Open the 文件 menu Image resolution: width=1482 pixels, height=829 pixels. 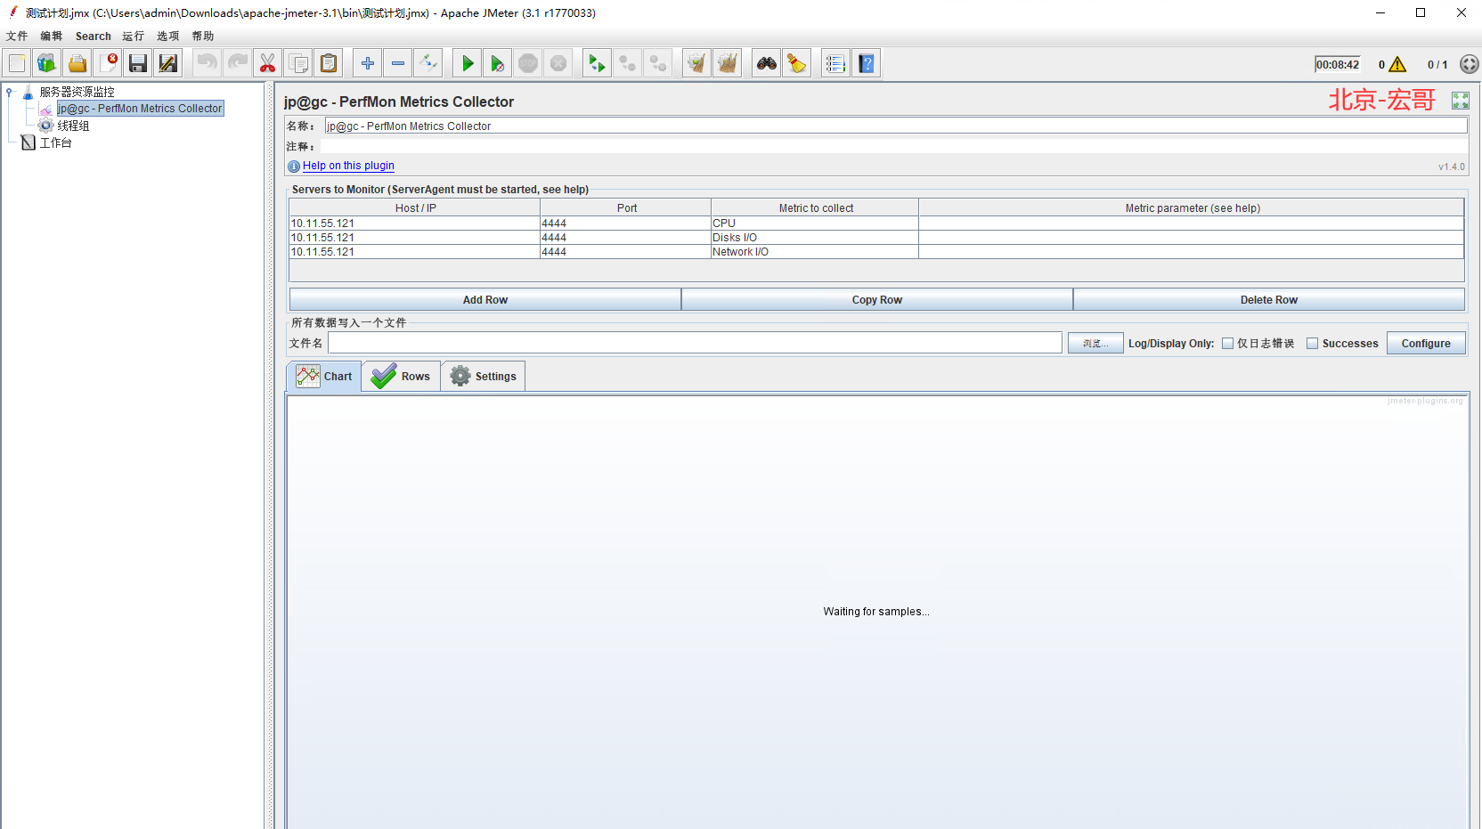click(x=17, y=37)
